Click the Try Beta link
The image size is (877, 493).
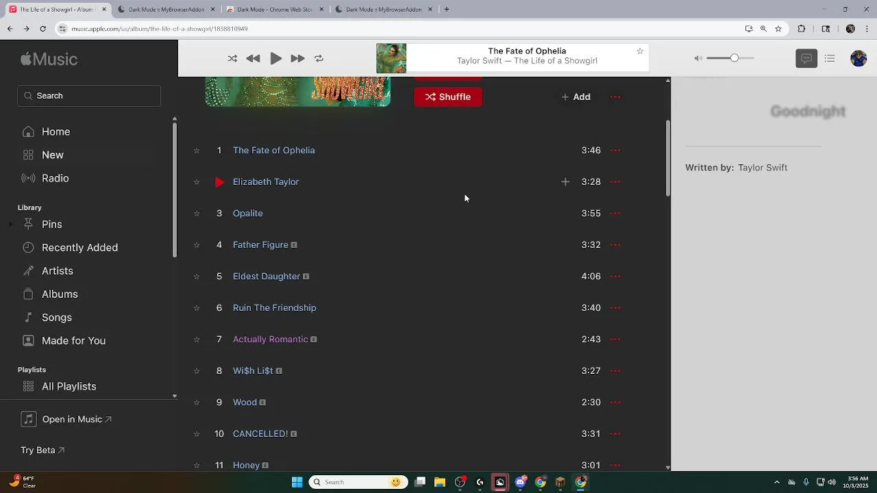(42, 451)
